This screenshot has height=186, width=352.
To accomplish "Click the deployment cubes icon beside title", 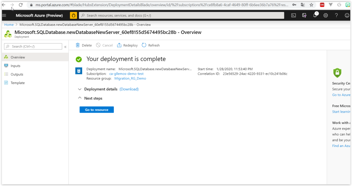I will 8,34.
